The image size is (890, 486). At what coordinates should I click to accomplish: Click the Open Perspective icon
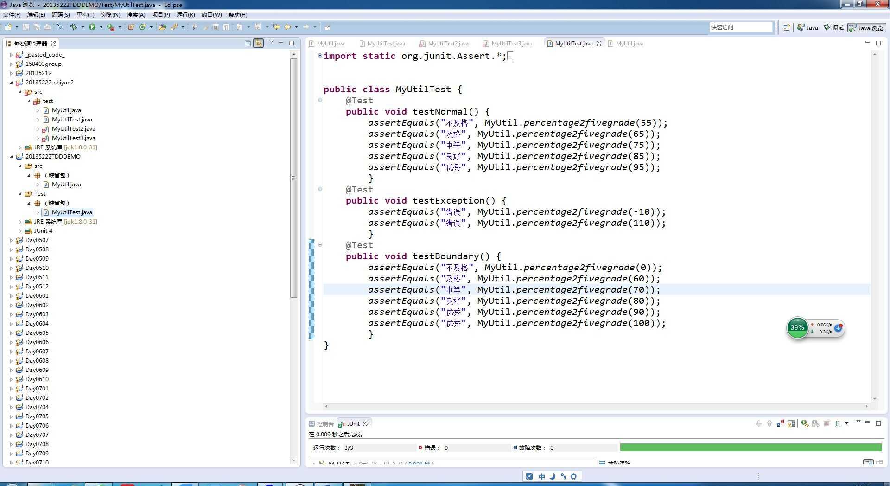[787, 28]
